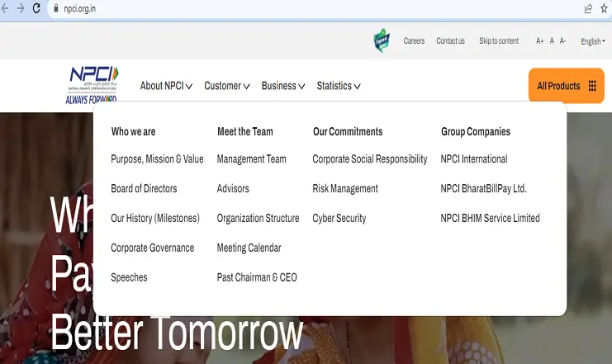
Task: Click the green badge logo beside Careers
Action: (x=382, y=40)
